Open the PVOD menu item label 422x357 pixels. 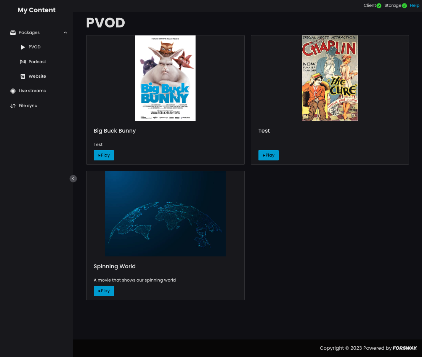[x=35, y=47]
